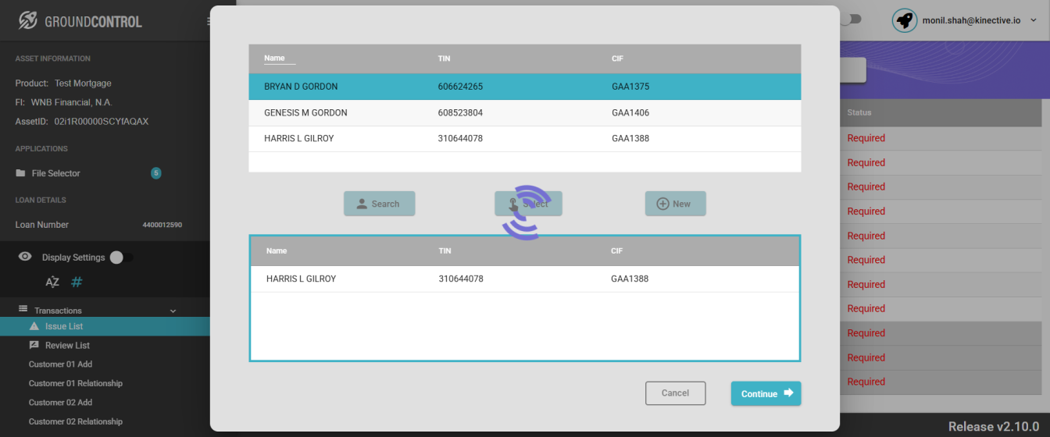Image resolution: width=1050 pixels, height=437 pixels.
Task: Open the user account dropdown chevron
Action: (x=1034, y=20)
